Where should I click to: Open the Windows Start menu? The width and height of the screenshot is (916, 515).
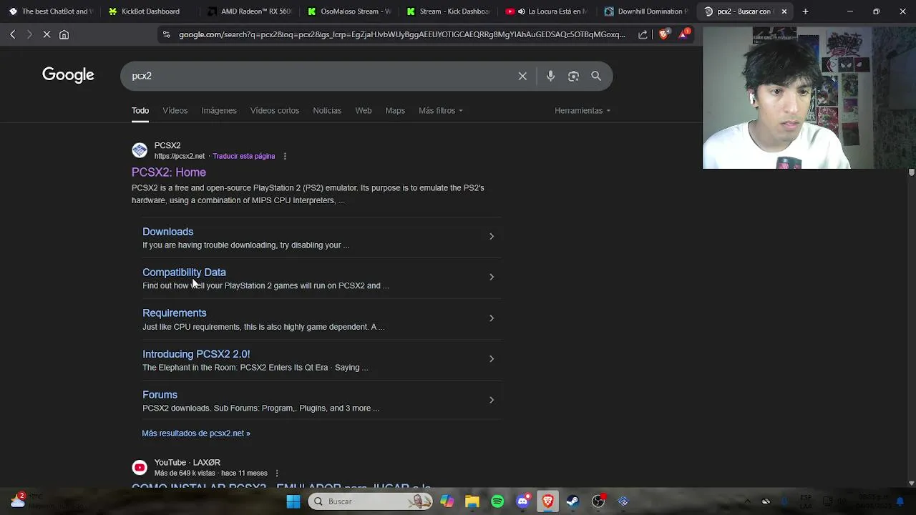[x=293, y=501]
